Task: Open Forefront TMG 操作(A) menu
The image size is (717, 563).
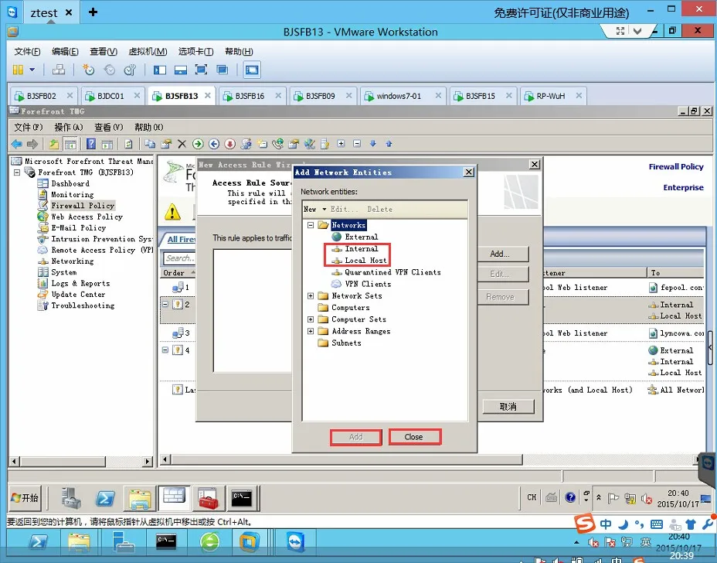Action: click(69, 128)
